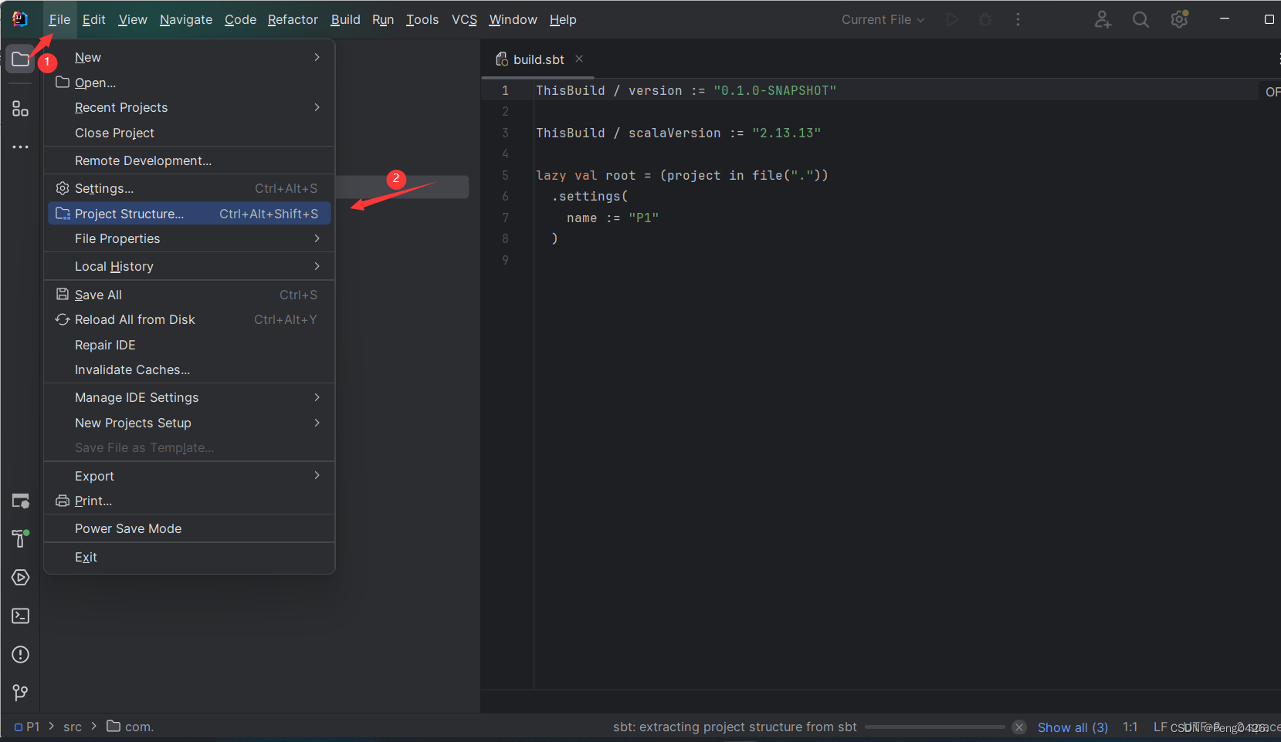This screenshot has width=1281, height=742.
Task: Toggle Power Save Mode
Action: click(189, 528)
